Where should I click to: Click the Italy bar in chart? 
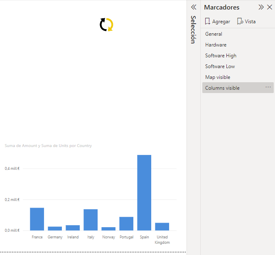(x=91, y=220)
